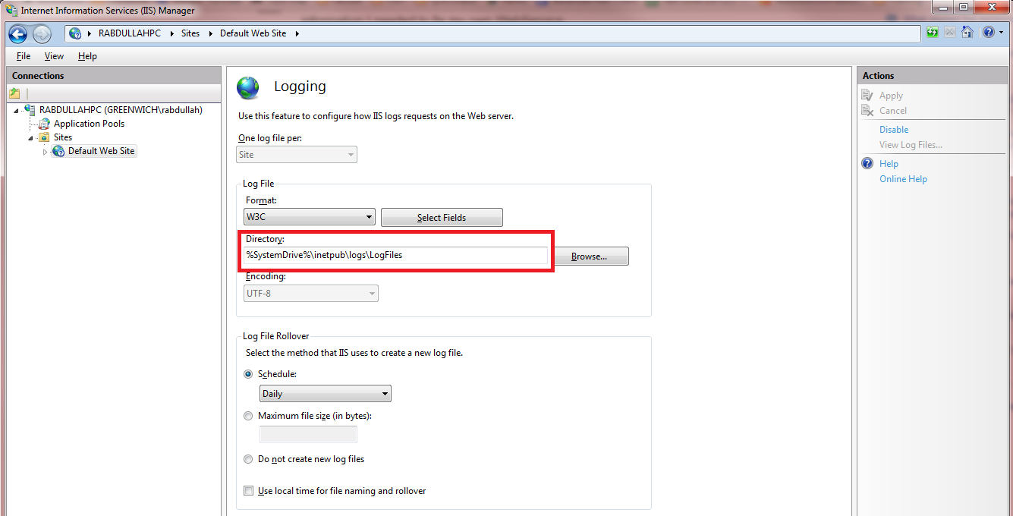This screenshot has height=516, width=1013.
Task: Expand the Default Web Site tree node
Action: point(46,152)
